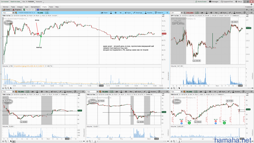Open the Patterns menu on the main TSN chart
254x143 pixels.
pos(159,13)
